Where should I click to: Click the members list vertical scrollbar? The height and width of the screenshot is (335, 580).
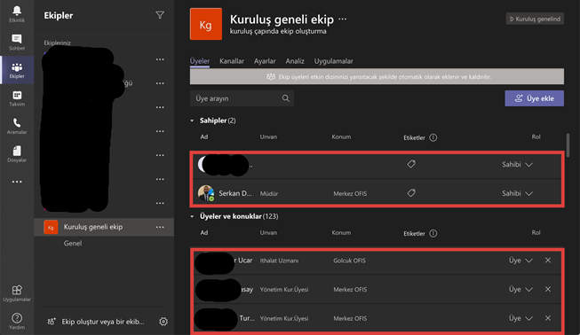(568, 145)
